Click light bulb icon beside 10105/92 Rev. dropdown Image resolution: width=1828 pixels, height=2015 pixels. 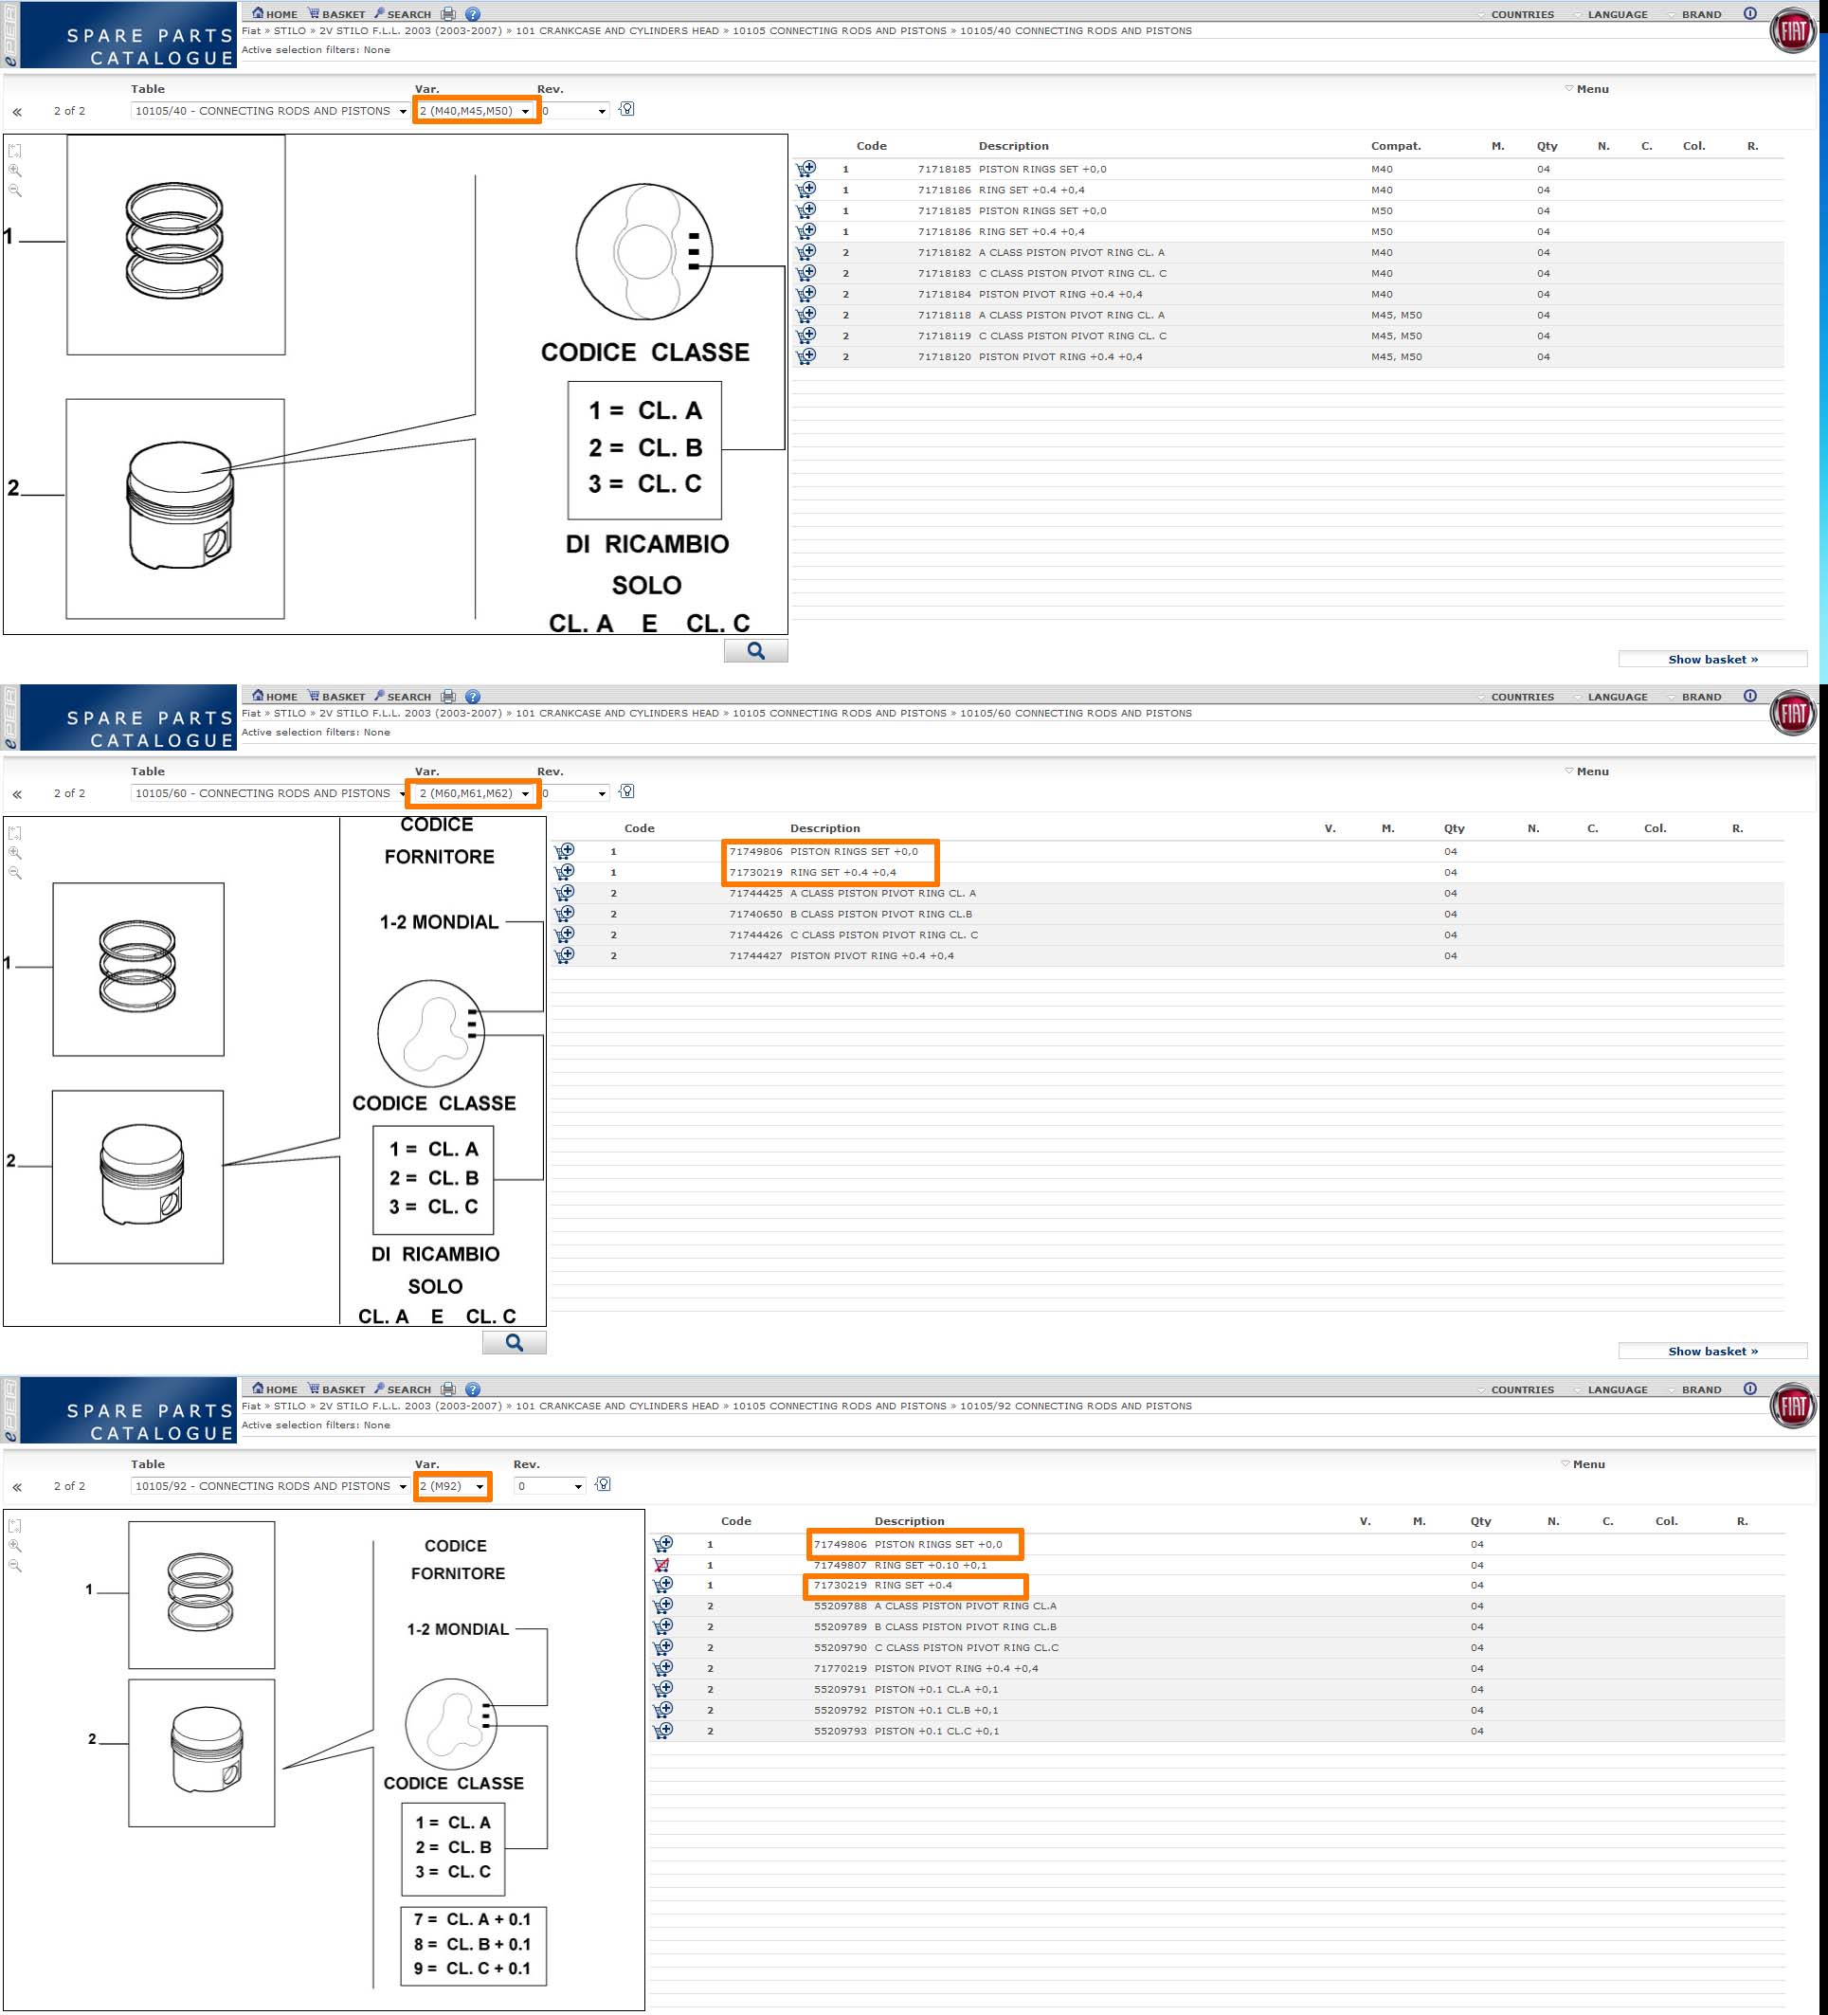point(603,1484)
